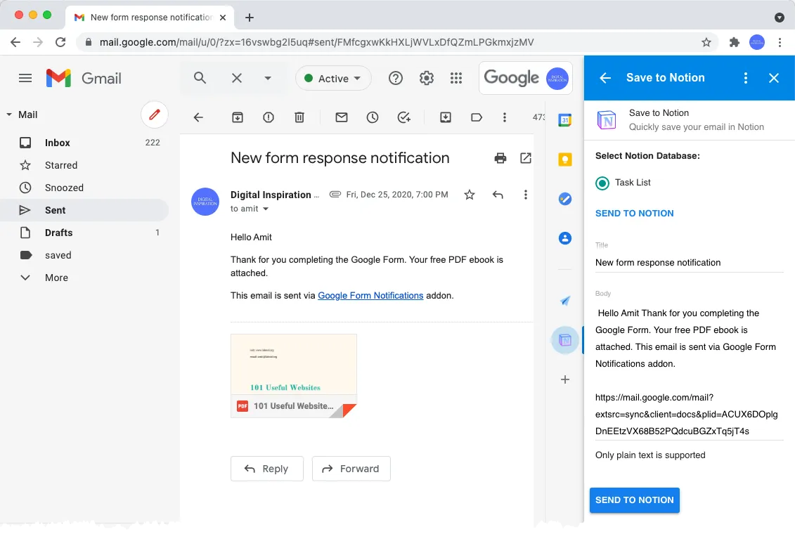Snooze the email with clock icon
Image resolution: width=795 pixels, height=534 pixels.
pos(372,117)
